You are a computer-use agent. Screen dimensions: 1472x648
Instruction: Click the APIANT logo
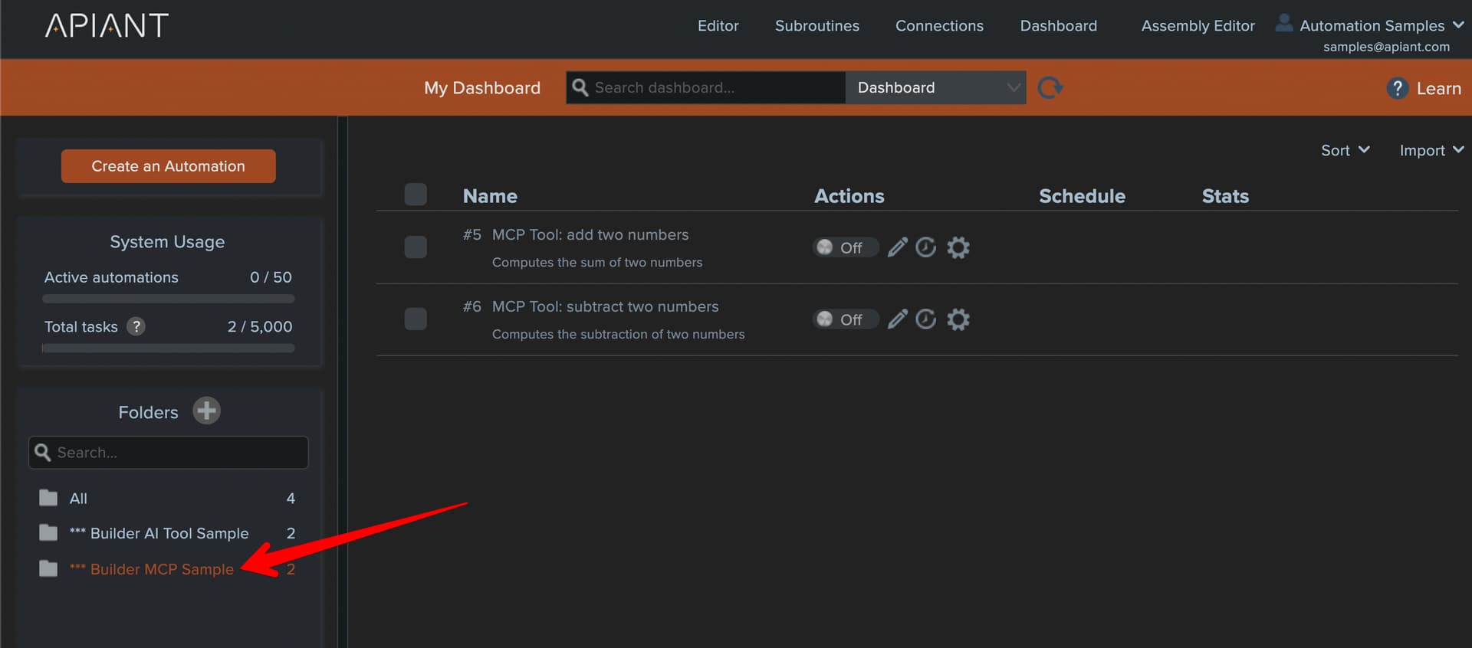coord(107,25)
